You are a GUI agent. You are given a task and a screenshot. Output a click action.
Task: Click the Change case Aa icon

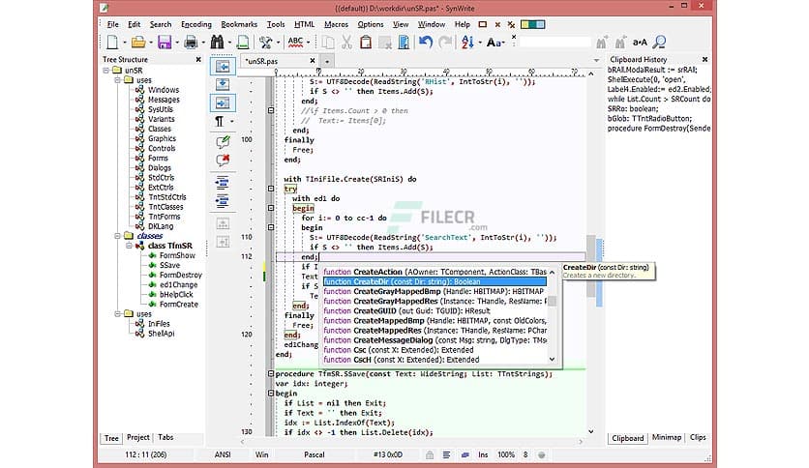(x=494, y=43)
